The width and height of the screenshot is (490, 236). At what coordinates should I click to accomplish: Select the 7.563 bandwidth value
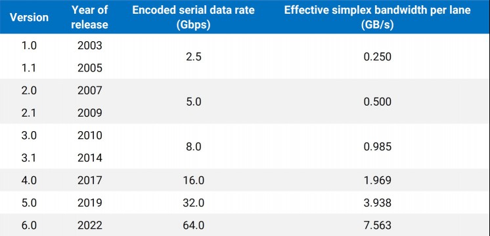378,225
